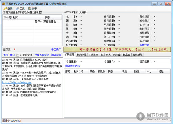Click the key icon beside 登录
This screenshot has width=173, height=124.
click(5, 8)
